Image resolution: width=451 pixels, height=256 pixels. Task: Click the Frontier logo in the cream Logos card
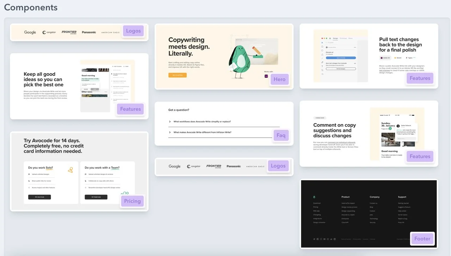click(x=69, y=32)
